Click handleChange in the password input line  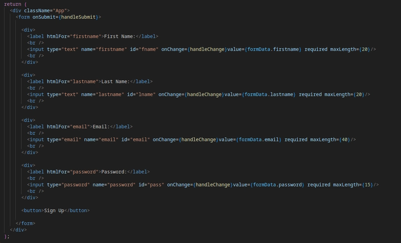pyautogui.click(x=213, y=184)
